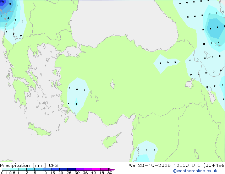Image resolution: width=225 pixels, height=174 pixels.
Task: Click the legend swatch between 2 and 5
Action: 31,169
